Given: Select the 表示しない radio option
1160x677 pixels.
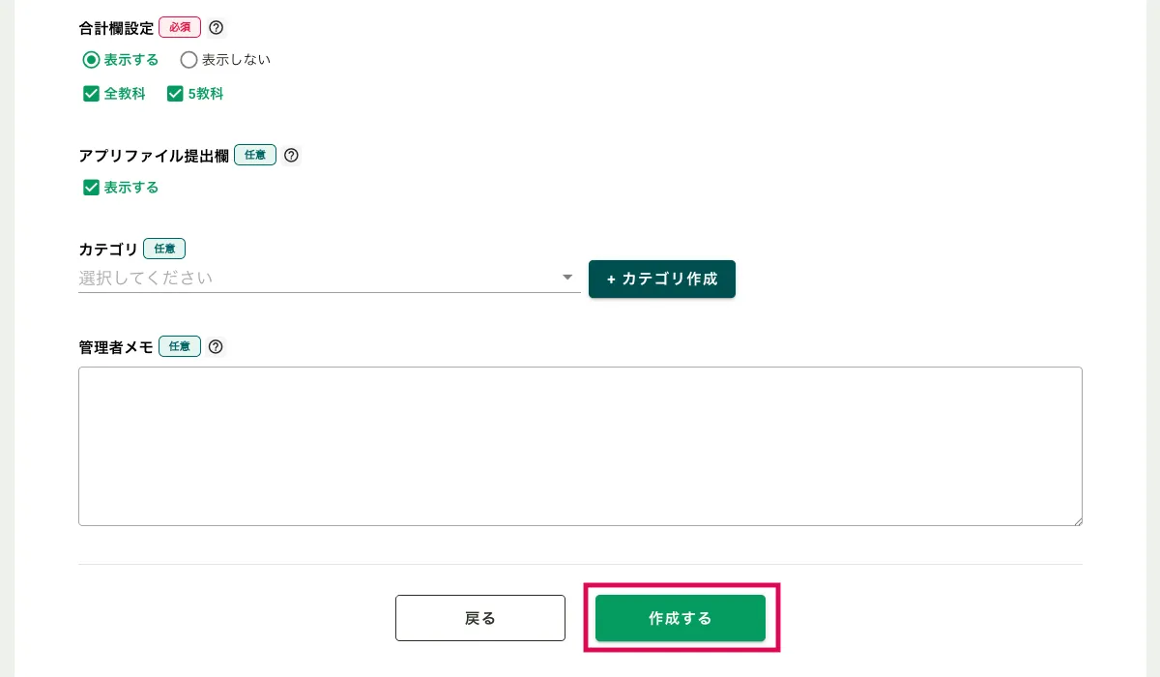Looking at the screenshot, I should pos(189,60).
